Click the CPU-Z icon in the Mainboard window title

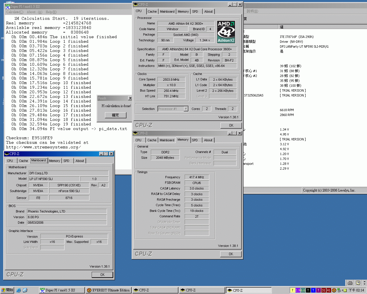pos(7,154)
